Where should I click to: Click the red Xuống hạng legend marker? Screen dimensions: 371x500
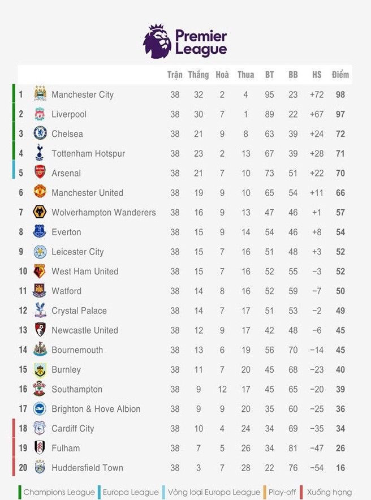303,492
